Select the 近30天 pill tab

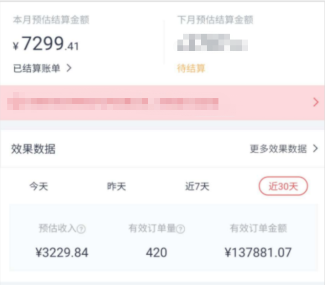click(283, 186)
